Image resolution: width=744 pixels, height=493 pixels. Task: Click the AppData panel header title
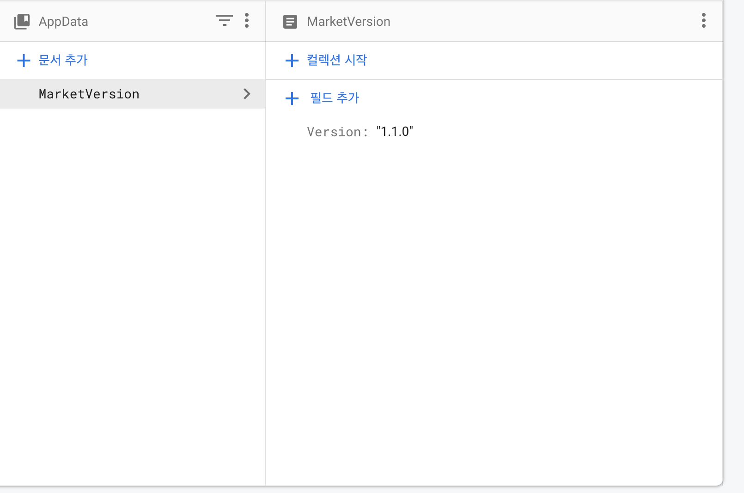[x=63, y=21]
